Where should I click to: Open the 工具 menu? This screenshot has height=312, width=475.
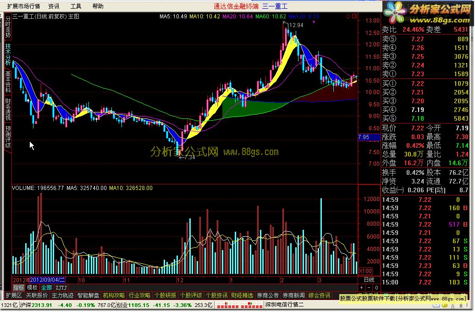[76, 6]
